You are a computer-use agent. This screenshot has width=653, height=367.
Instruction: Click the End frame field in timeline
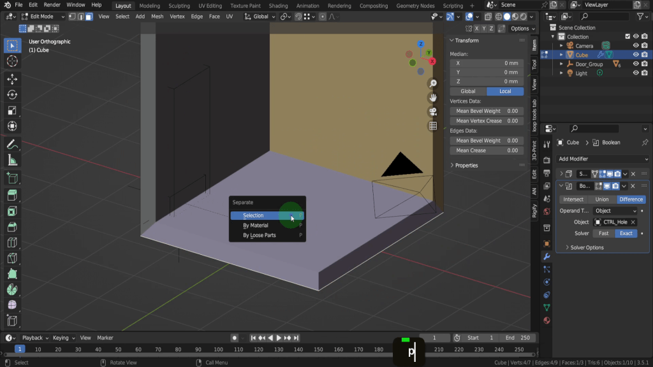(x=518, y=338)
